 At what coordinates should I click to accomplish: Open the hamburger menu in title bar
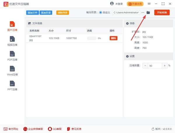click(149, 4)
